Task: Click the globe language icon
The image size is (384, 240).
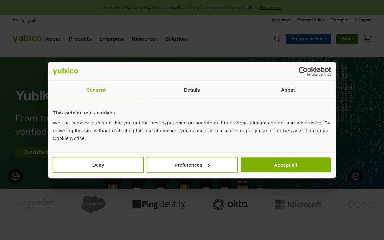Action: coord(15,20)
